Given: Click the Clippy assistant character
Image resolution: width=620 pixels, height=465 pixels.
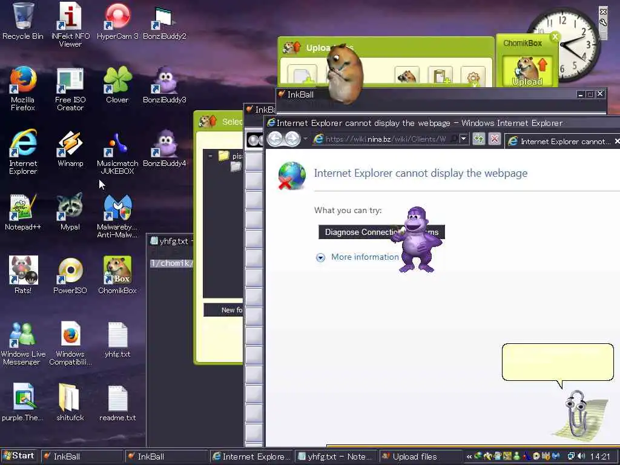Looking at the screenshot, I should click(579, 415).
